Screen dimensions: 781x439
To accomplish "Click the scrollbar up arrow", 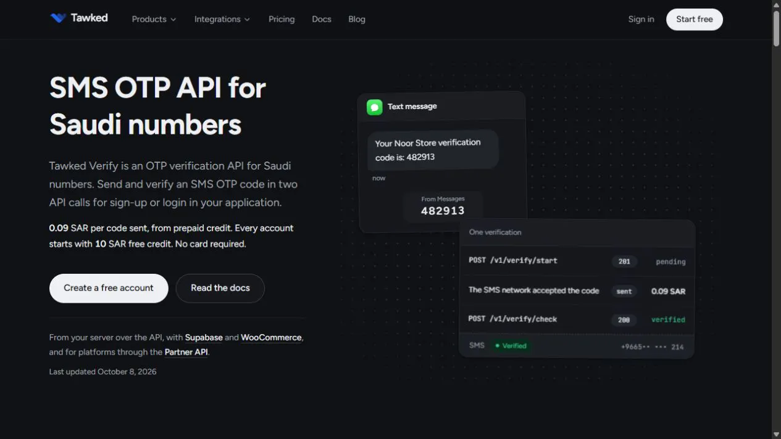I will [776, 4].
